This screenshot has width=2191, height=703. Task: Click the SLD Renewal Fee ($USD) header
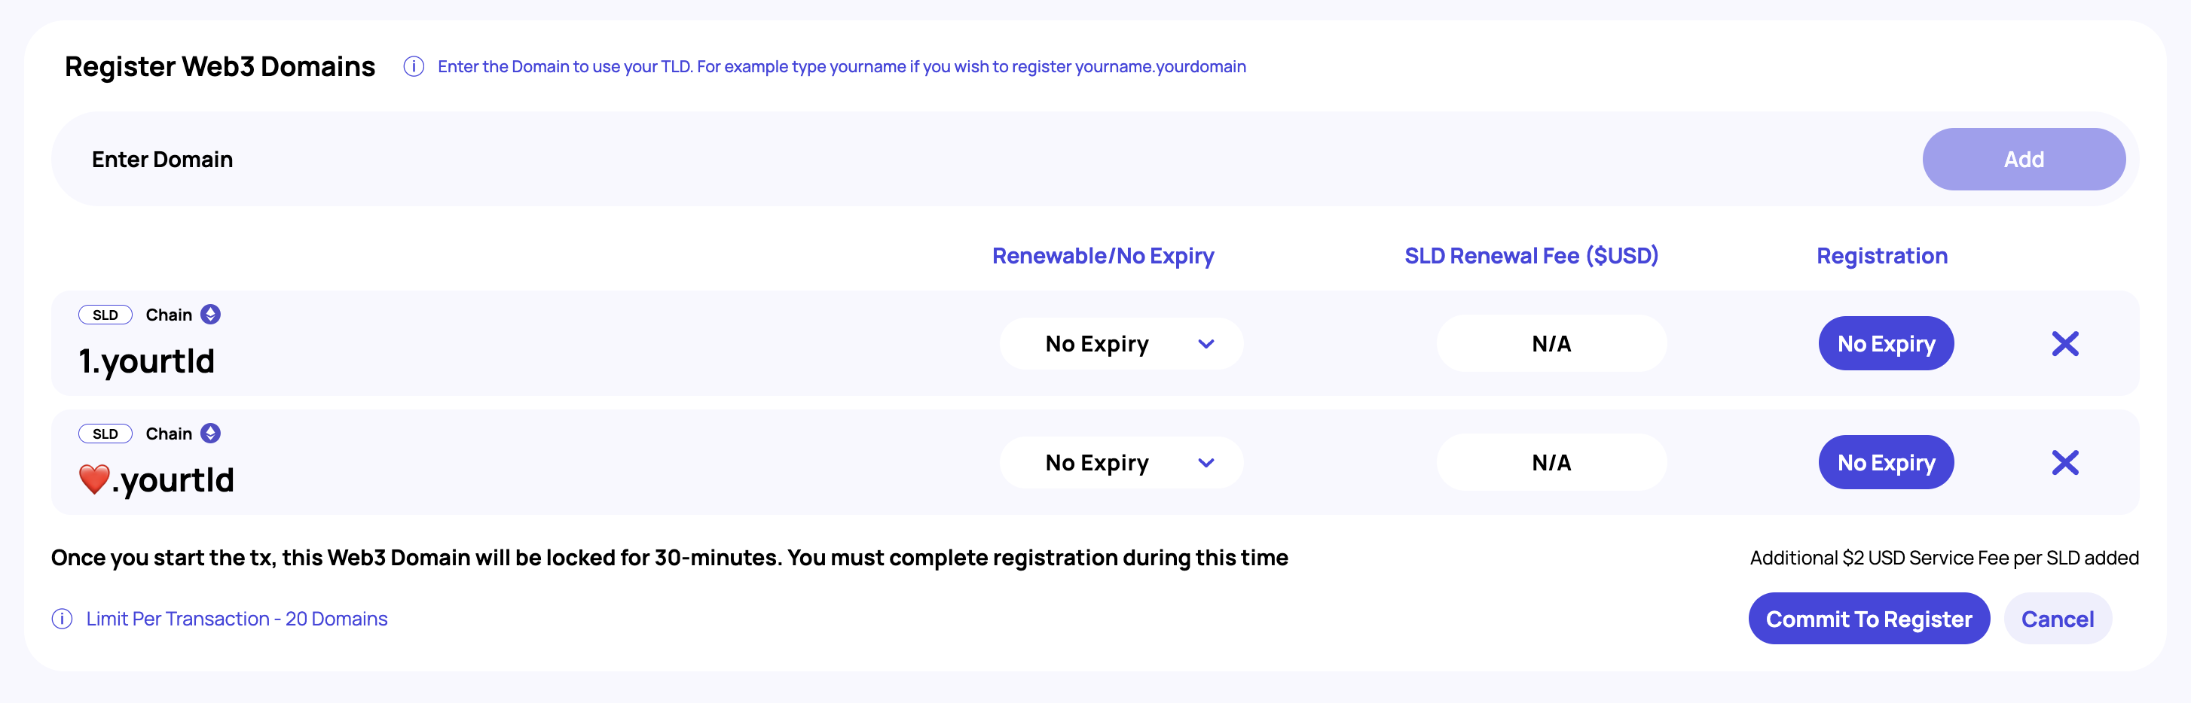click(x=1531, y=256)
